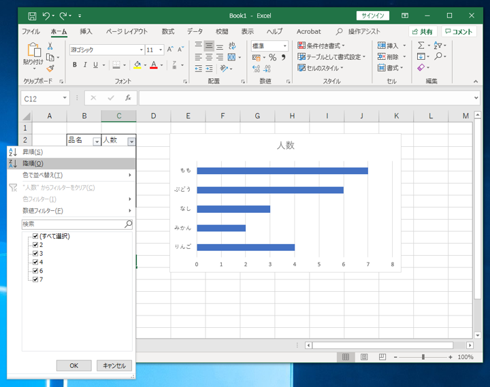Open the number format 標準 dropdown
Image resolution: width=490 pixels, height=387 pixels.
[284, 46]
